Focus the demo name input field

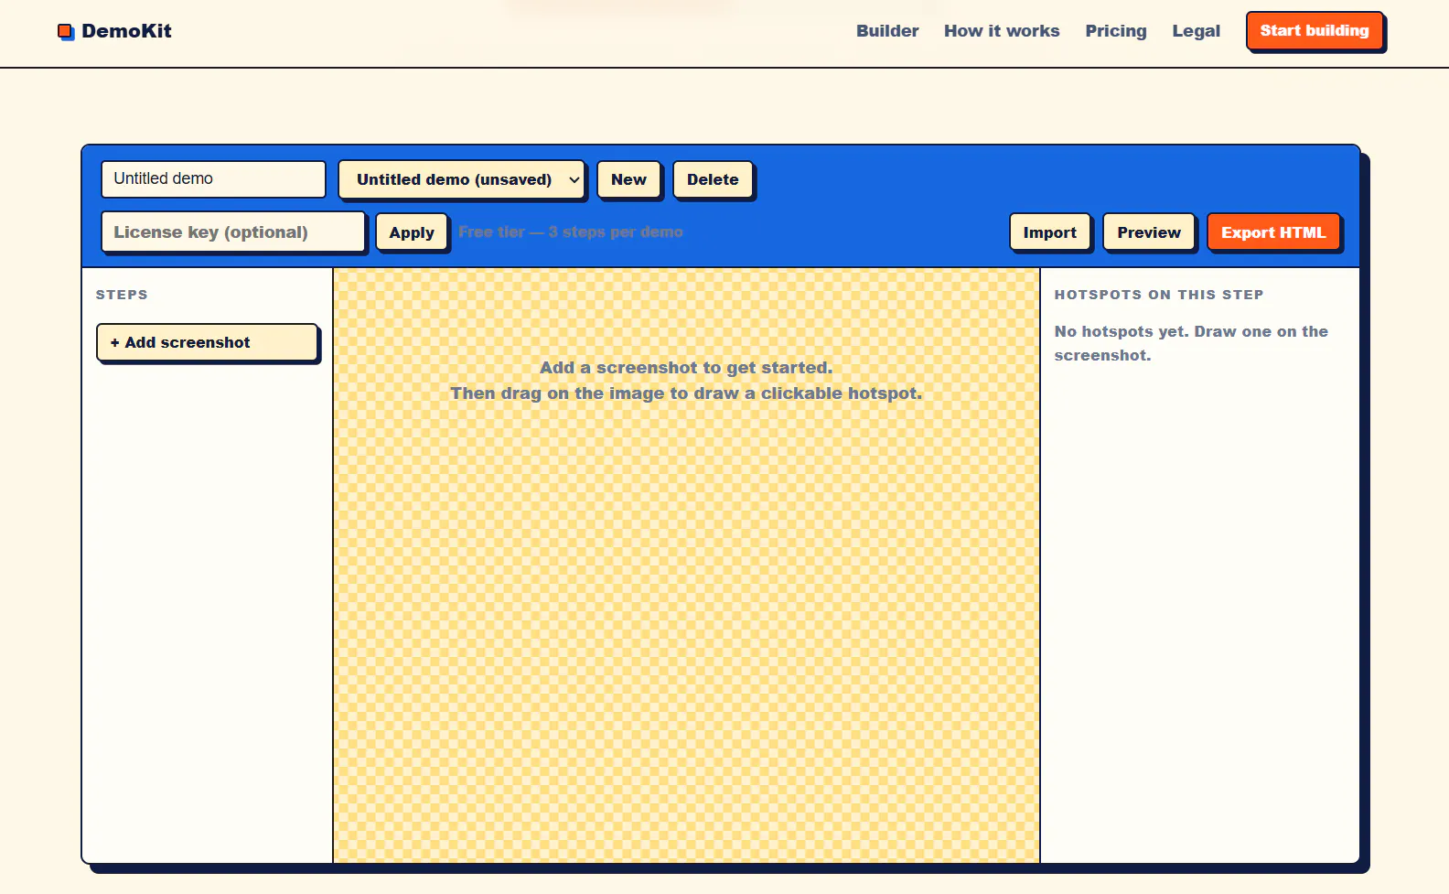213,179
